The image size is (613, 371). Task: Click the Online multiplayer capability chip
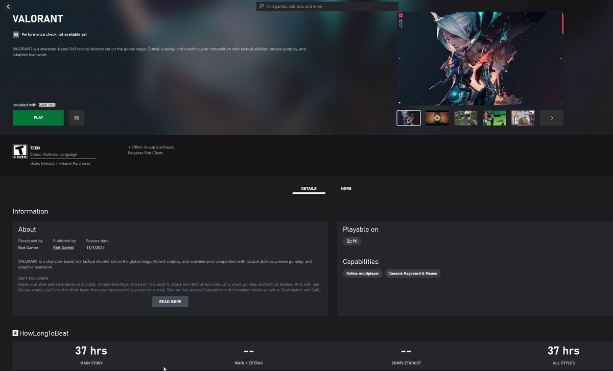[x=363, y=274]
